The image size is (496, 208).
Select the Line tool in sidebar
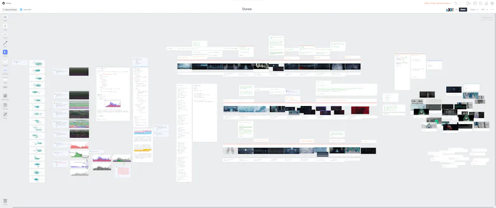coord(5,43)
